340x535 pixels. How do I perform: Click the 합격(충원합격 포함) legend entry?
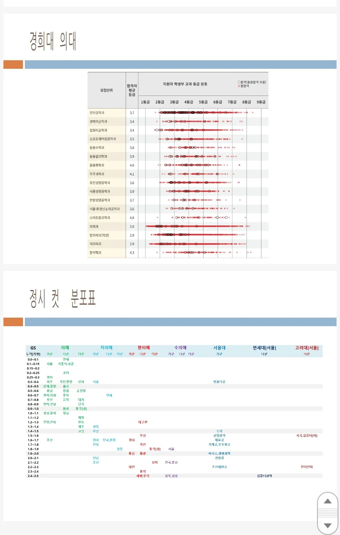click(252, 82)
